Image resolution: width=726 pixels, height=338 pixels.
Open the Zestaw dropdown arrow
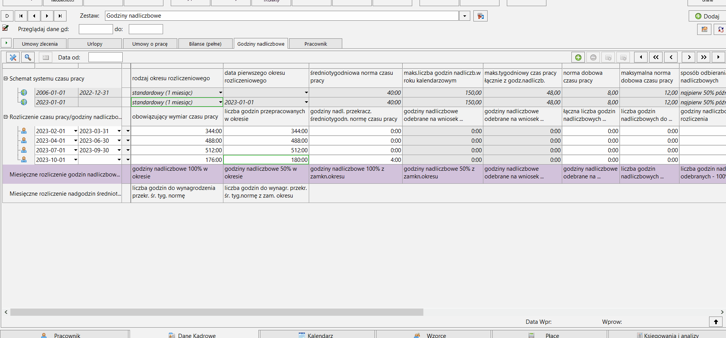click(x=465, y=16)
